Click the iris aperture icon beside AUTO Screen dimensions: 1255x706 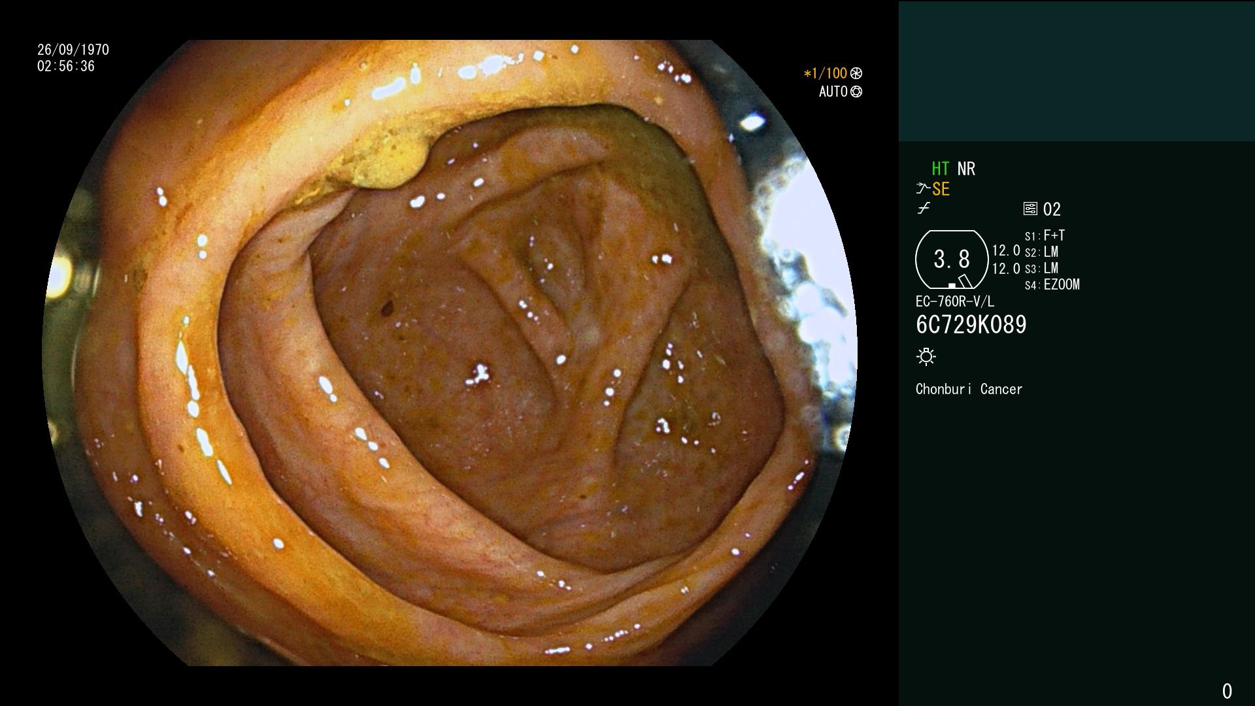[856, 92]
